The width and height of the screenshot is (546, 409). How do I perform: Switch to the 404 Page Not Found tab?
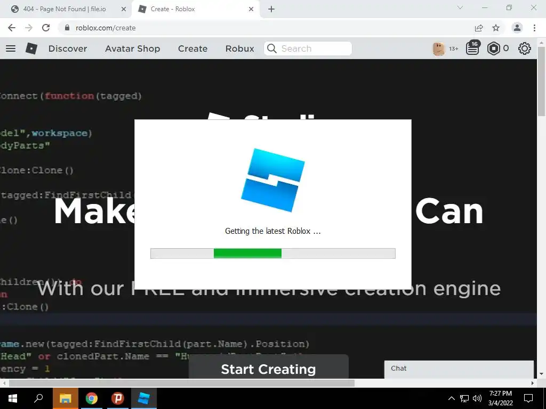(65, 9)
